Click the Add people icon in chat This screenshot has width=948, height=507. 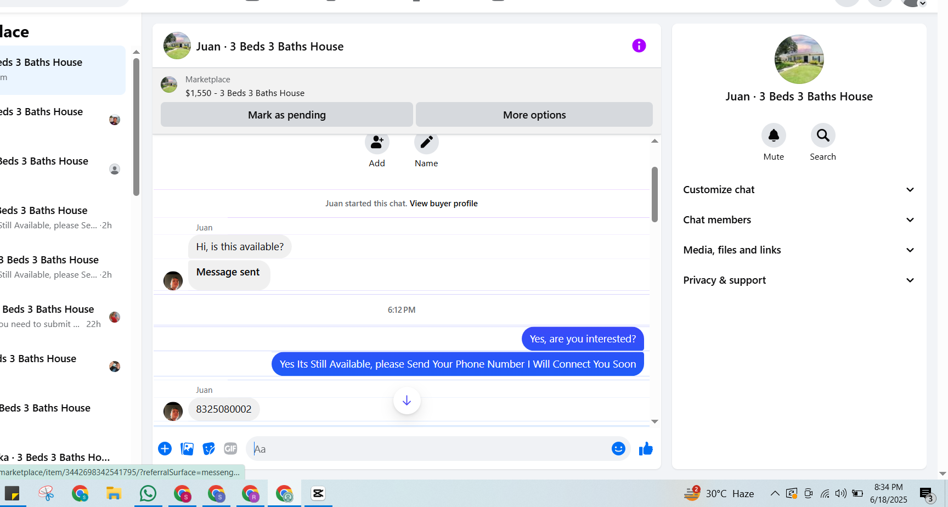coord(377,143)
